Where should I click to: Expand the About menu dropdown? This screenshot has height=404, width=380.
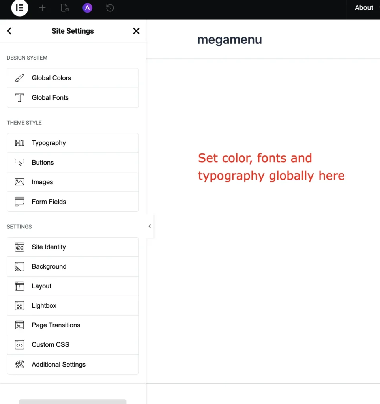point(365,8)
